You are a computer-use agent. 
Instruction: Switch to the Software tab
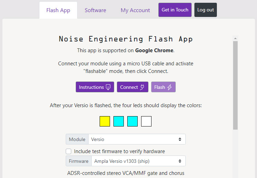tap(95, 10)
